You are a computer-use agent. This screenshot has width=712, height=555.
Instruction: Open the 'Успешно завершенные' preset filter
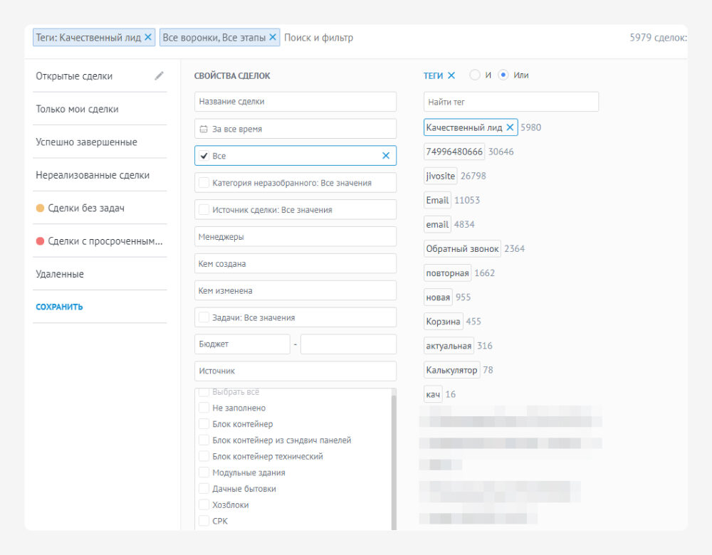click(86, 142)
